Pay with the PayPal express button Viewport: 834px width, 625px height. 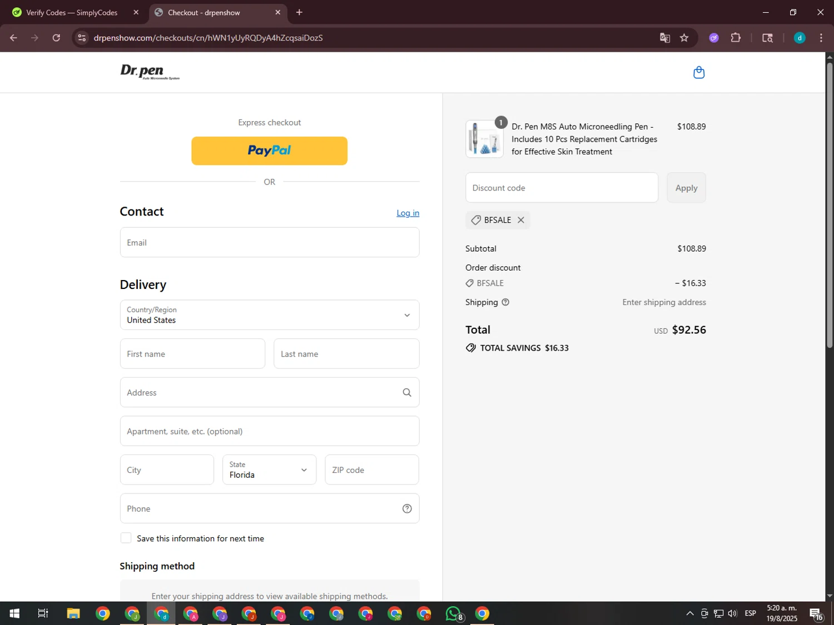270,151
